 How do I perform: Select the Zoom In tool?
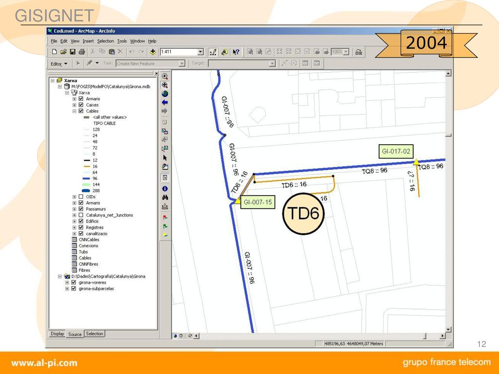pyautogui.click(x=165, y=76)
